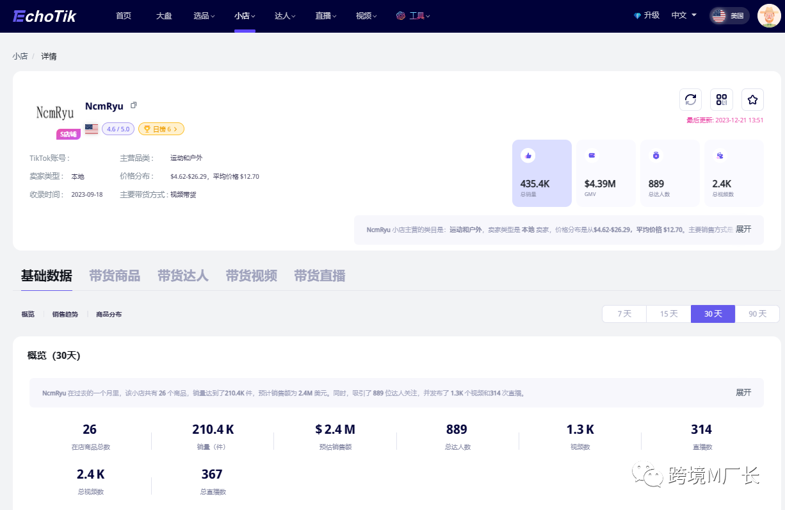The width and height of the screenshot is (785, 510).
Task: Click the refresh data icon
Action: pos(690,99)
